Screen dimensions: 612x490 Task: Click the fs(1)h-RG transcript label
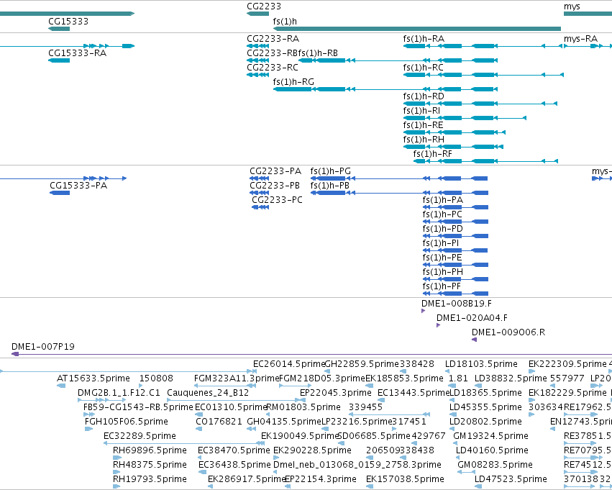(x=293, y=82)
